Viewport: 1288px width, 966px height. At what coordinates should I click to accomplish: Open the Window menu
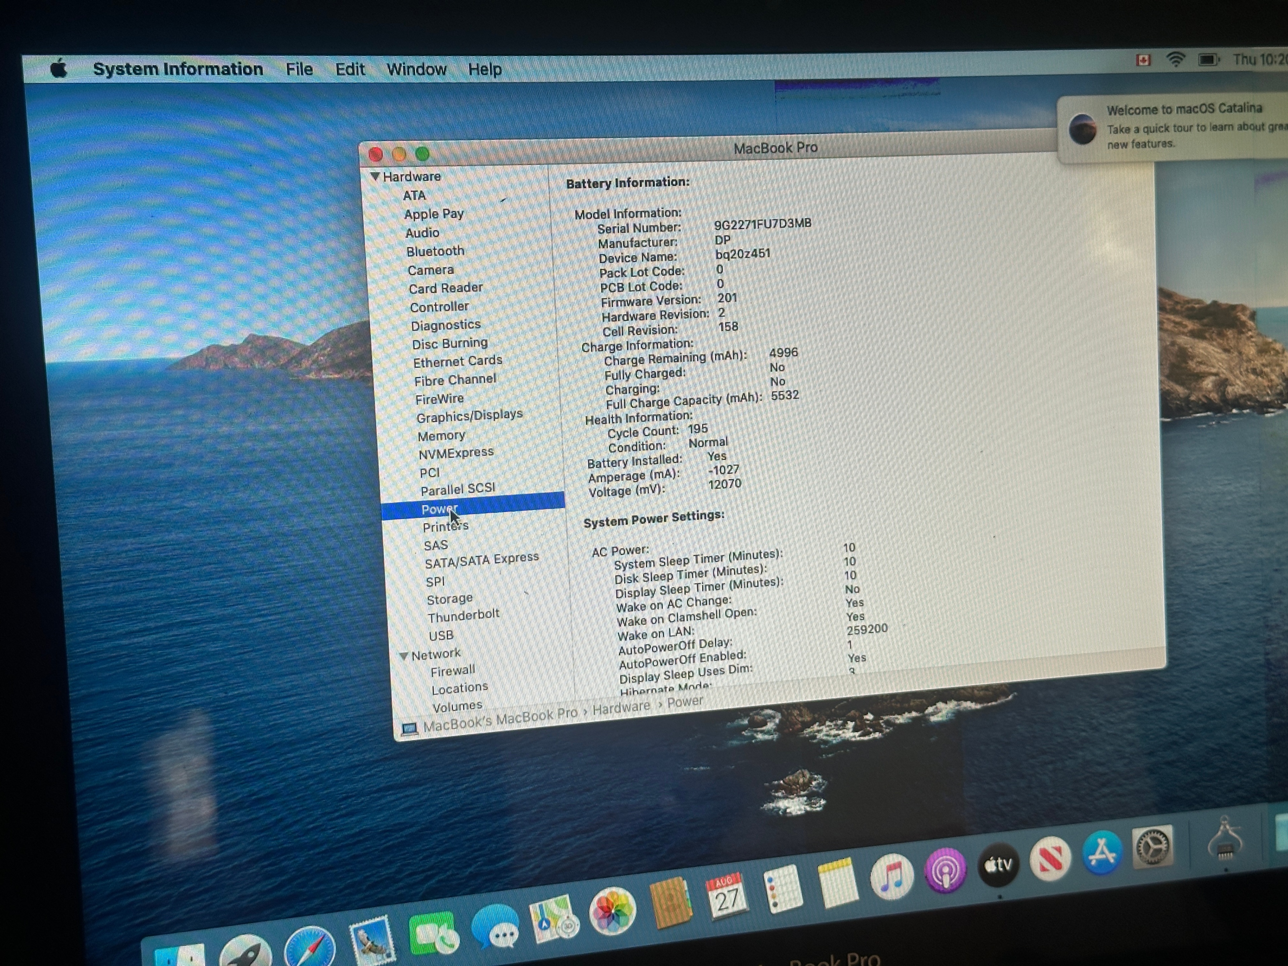[x=416, y=69]
